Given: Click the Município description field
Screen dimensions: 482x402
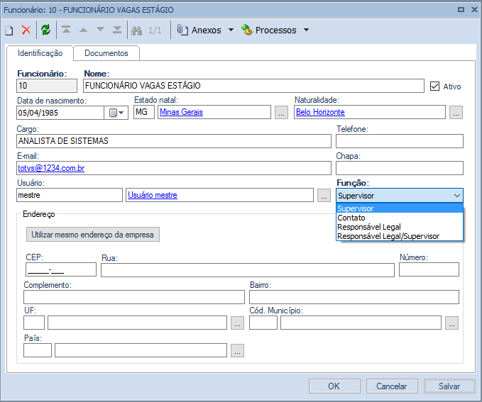Looking at the screenshot, I should (361, 323).
